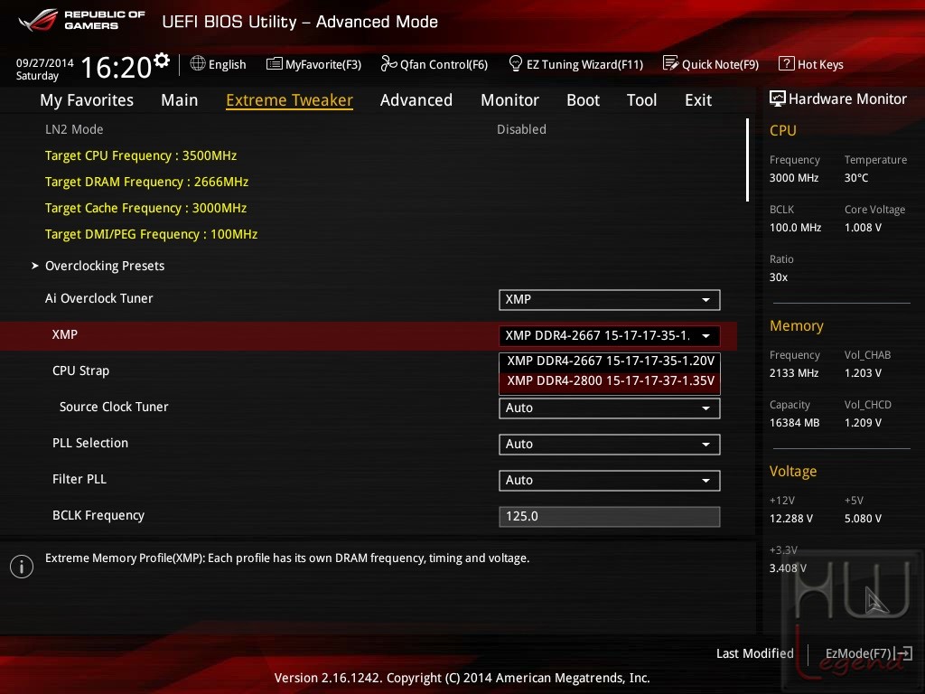The image size is (925, 694).
Task: Click Last Modified at the bottom
Action: point(754,653)
